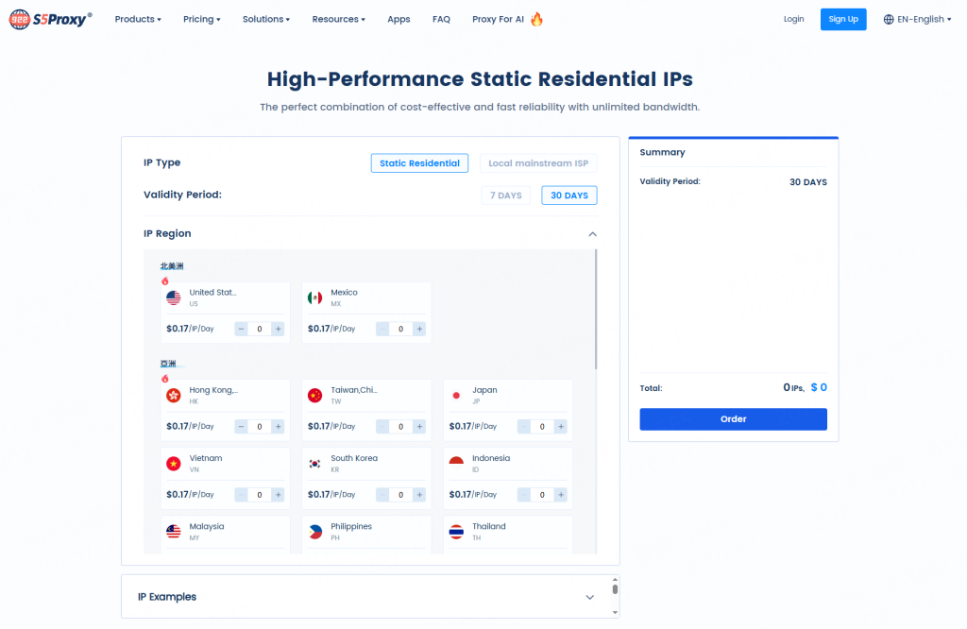The width and height of the screenshot is (967, 629).
Task: Increase the Hong Kong IP quantity
Action: tap(278, 427)
